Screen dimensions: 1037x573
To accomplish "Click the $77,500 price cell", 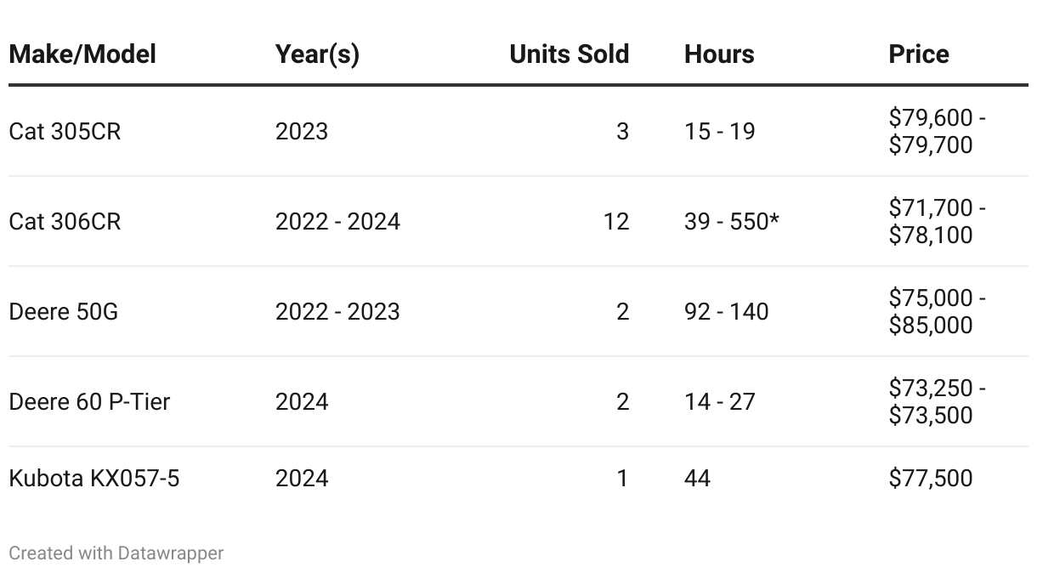I will tap(931, 479).
